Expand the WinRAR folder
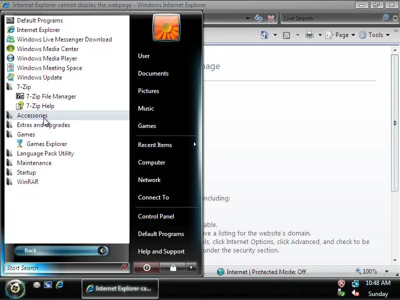 coord(67,182)
